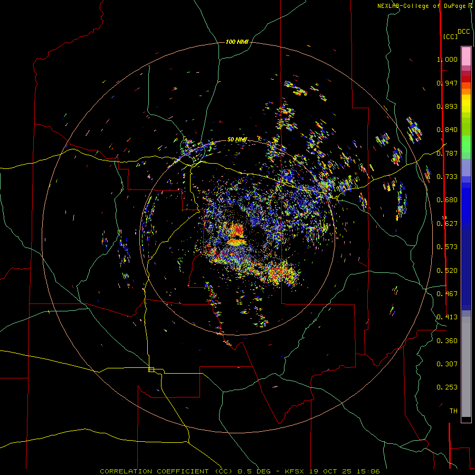Click the small yellow square marker at the road junction
Viewport: 475px width, 475px height.
[151, 369]
